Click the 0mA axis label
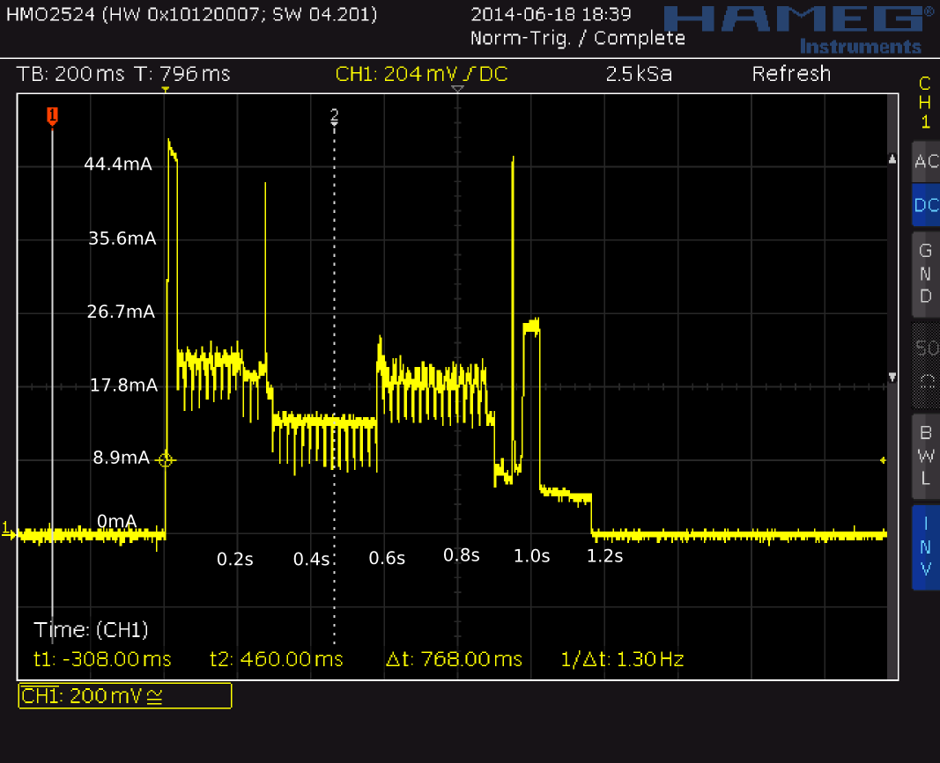The height and width of the screenshot is (763, 940). point(117,521)
